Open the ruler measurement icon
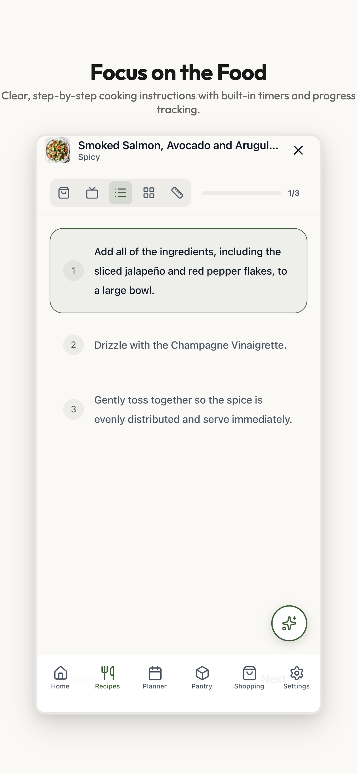The image size is (357, 774). click(177, 193)
